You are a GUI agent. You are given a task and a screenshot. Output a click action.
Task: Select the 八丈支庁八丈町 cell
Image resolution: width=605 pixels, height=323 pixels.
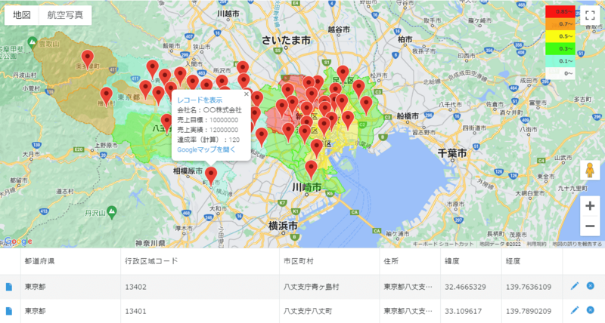330,311
